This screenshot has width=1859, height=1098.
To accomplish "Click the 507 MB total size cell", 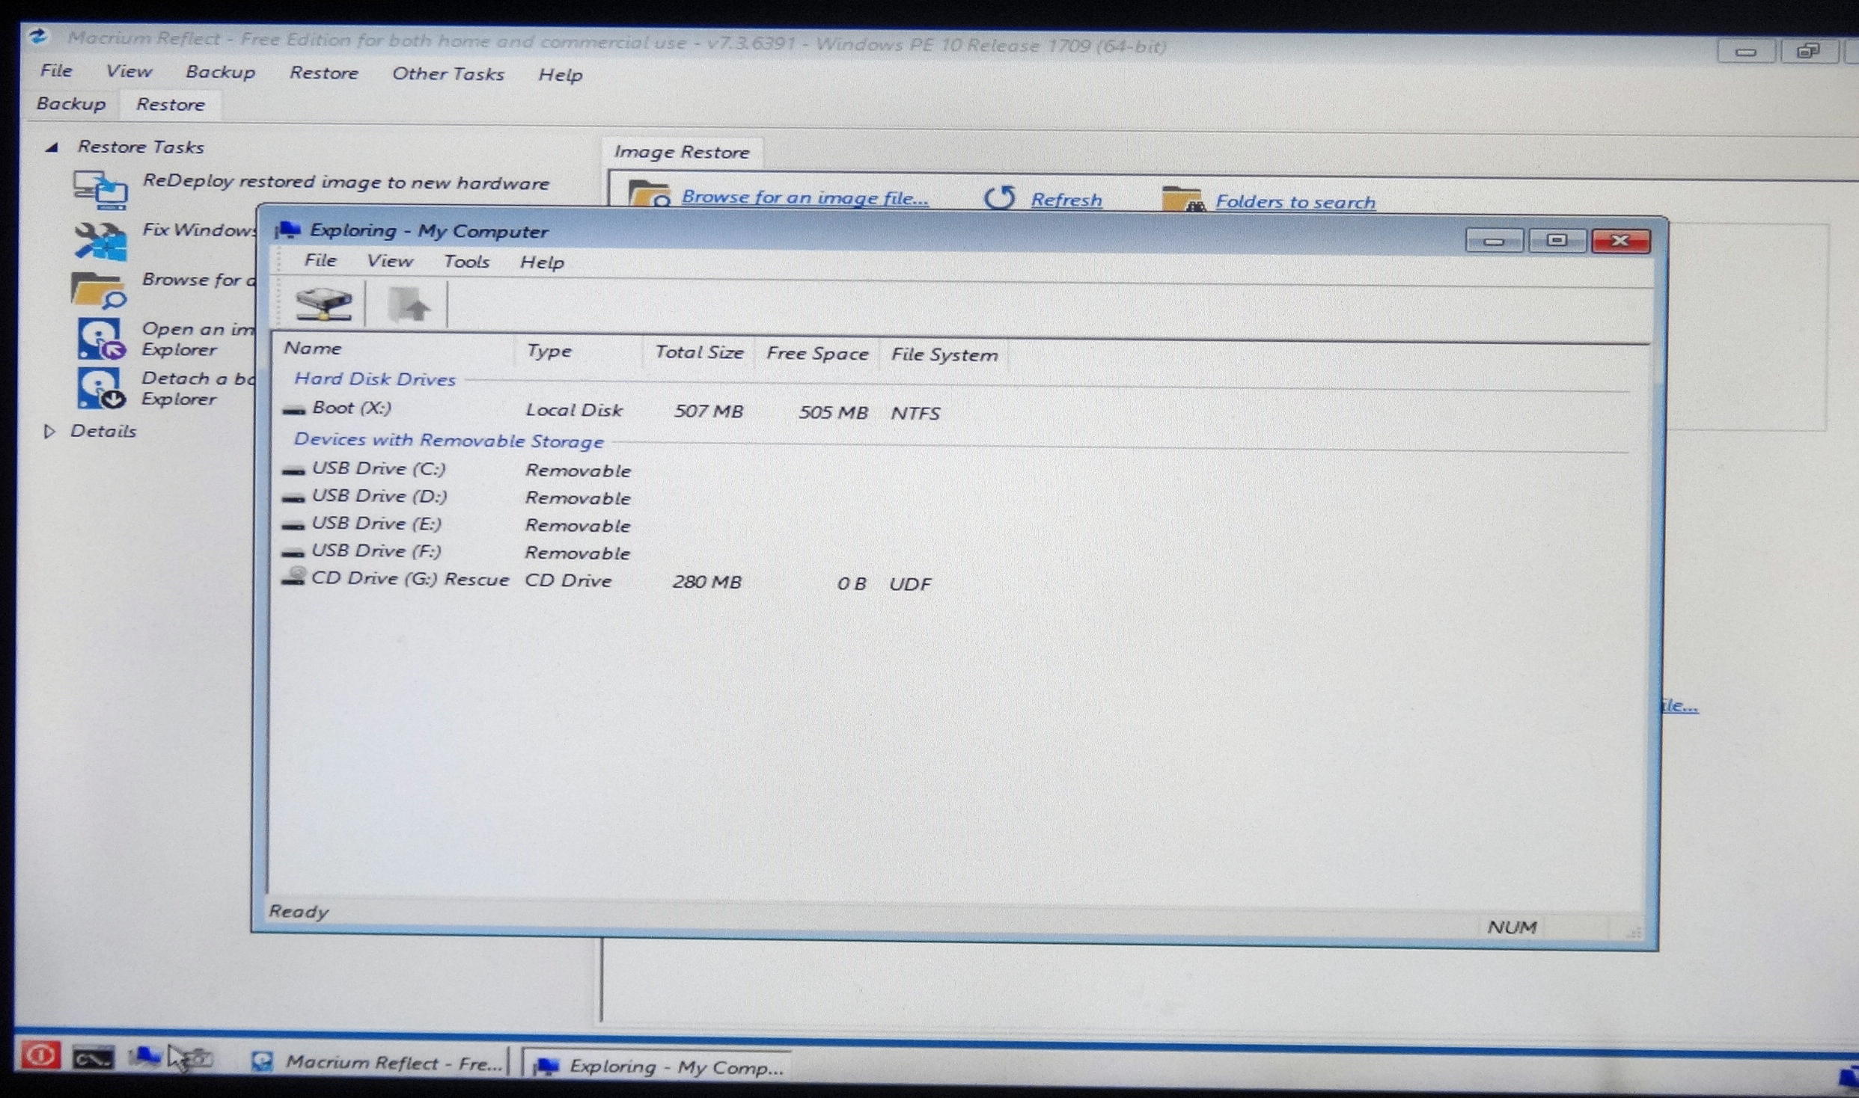I will [709, 411].
